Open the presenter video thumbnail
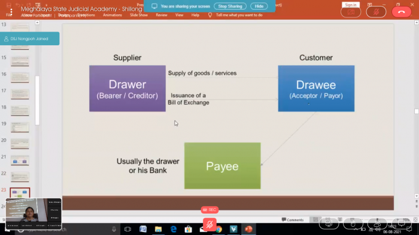 tap(34, 214)
